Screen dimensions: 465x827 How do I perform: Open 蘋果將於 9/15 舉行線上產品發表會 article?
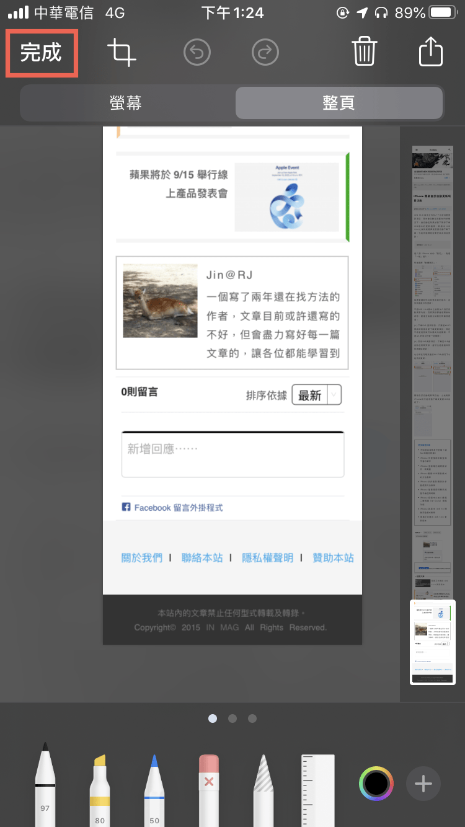point(179,184)
